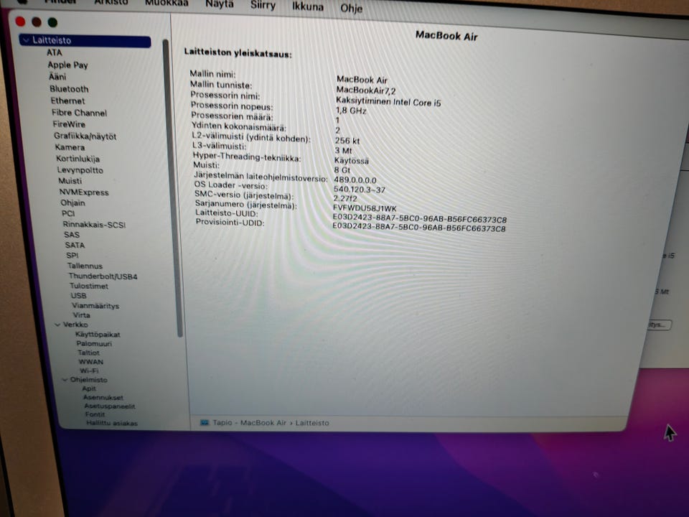Select SAS in the sidebar

72,235
